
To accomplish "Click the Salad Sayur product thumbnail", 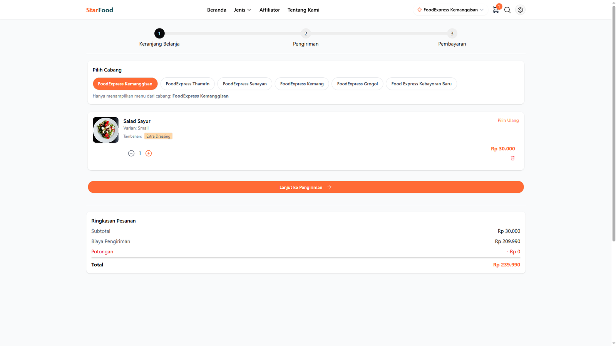I will pyautogui.click(x=105, y=130).
